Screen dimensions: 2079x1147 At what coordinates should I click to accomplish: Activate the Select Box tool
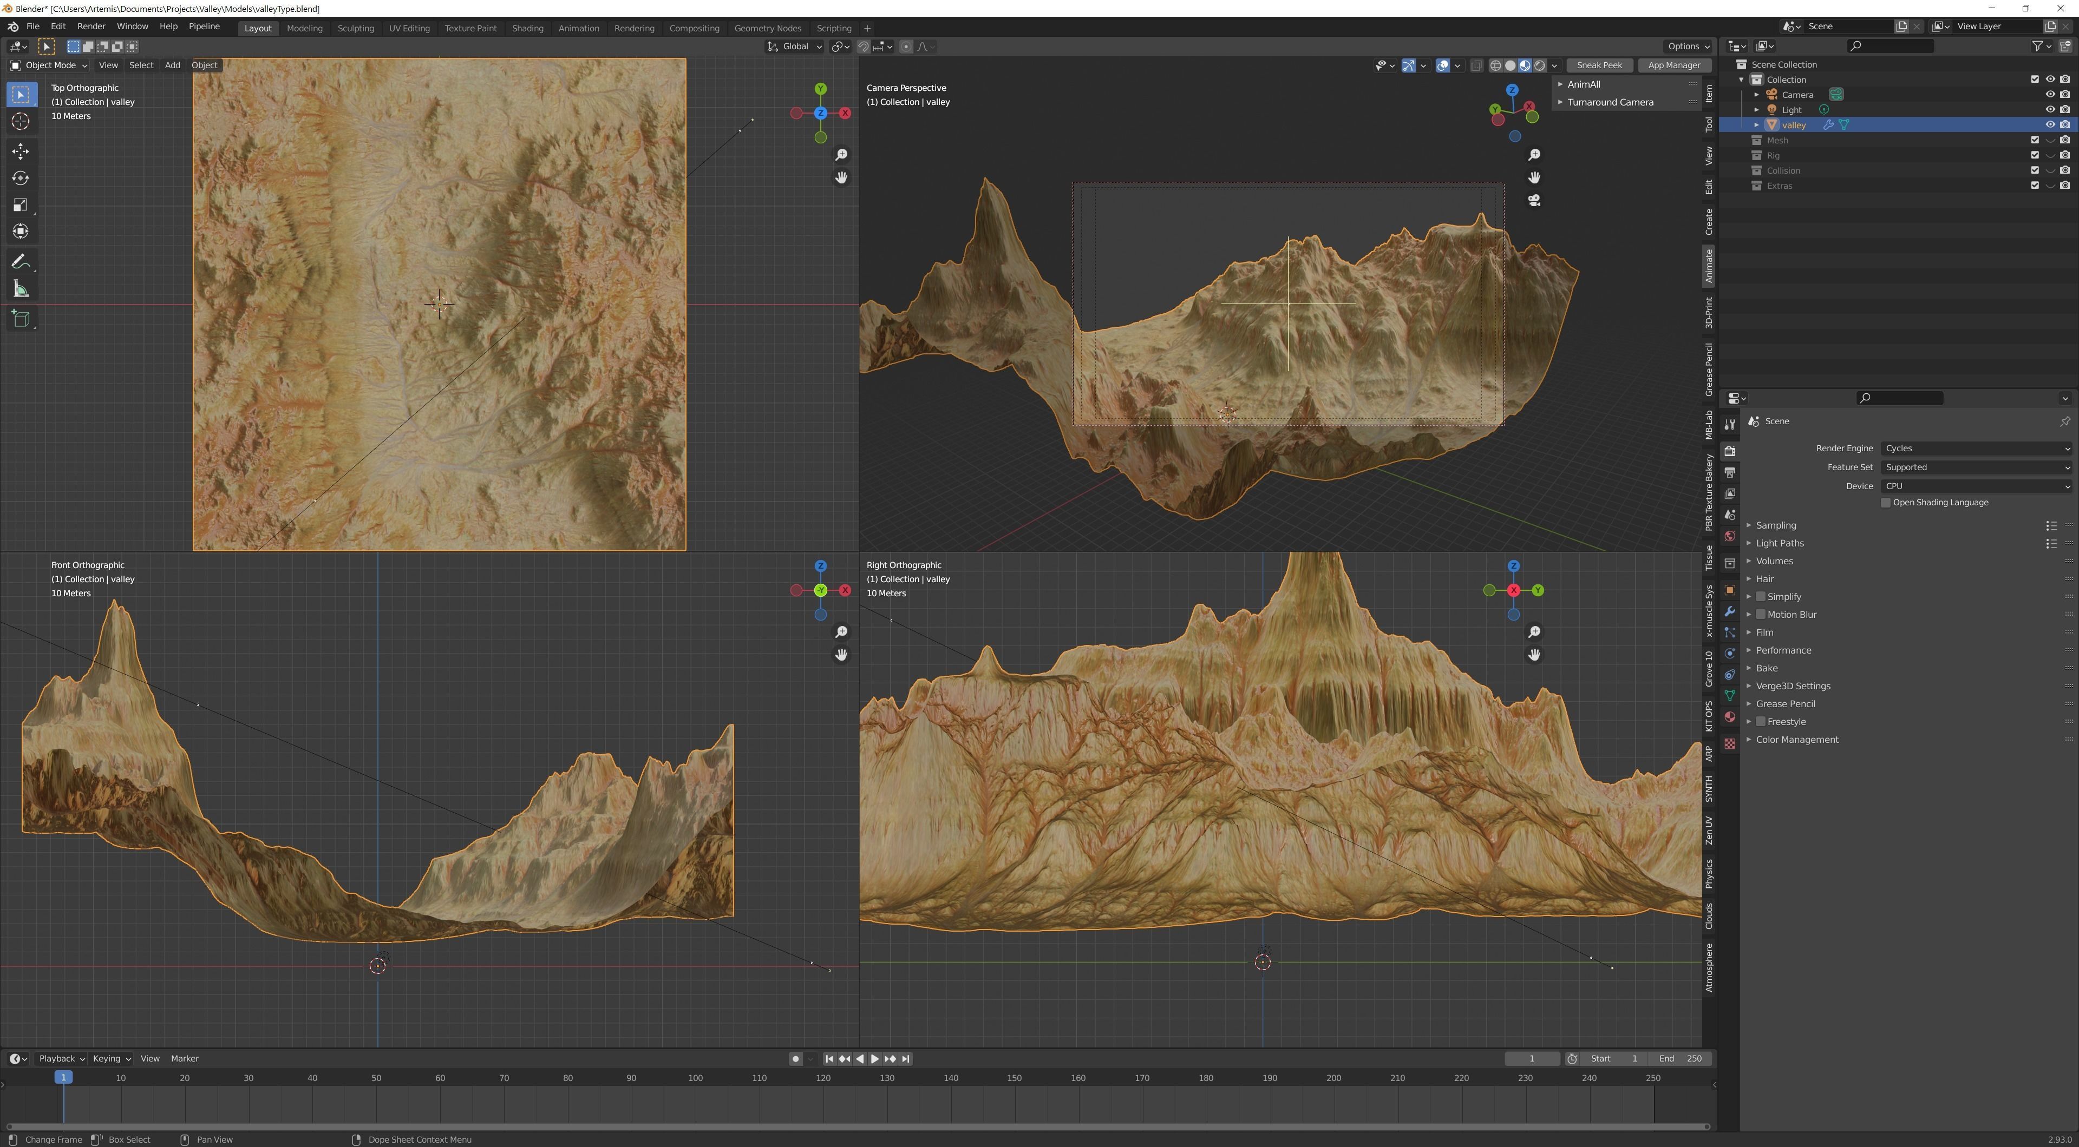pos(21,94)
